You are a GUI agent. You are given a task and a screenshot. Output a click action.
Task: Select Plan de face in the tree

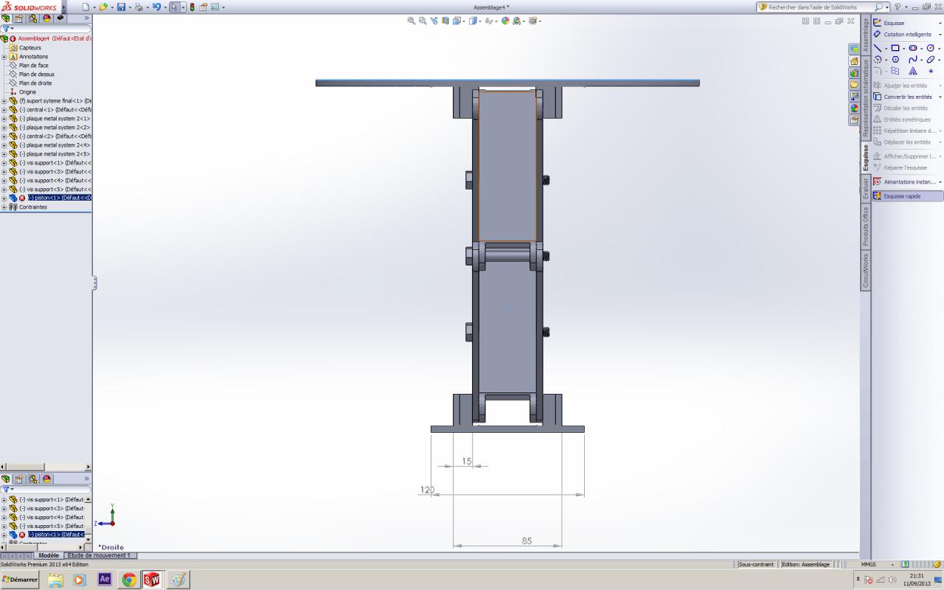tap(34, 66)
